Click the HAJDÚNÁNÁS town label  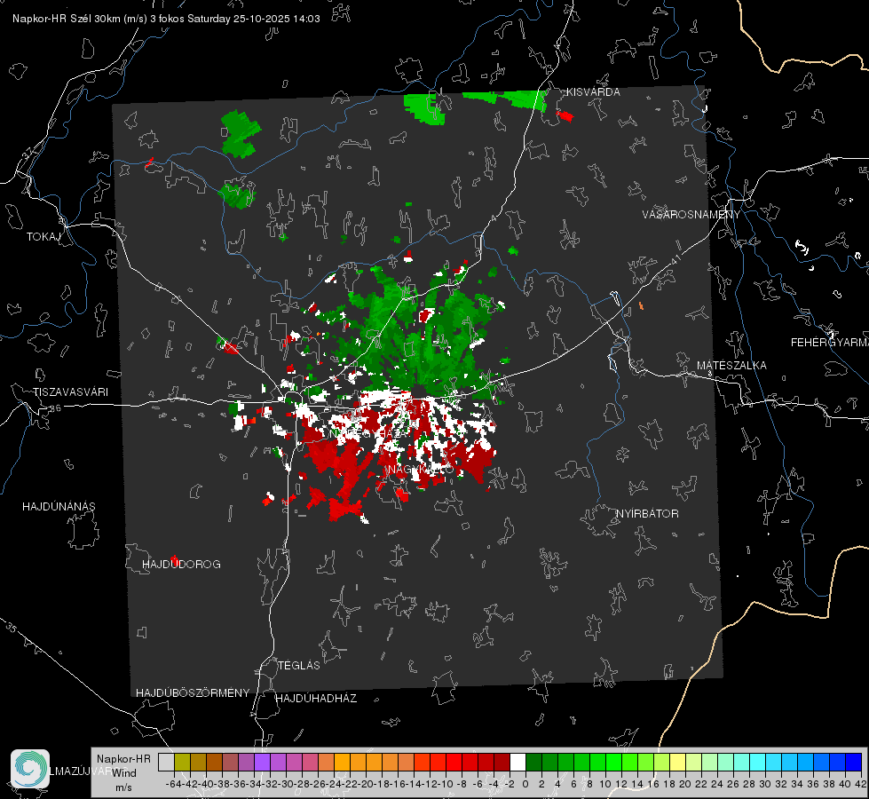59,506
